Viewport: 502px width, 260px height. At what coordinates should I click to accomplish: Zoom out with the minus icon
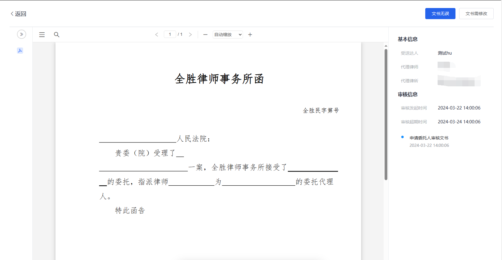[x=205, y=35]
